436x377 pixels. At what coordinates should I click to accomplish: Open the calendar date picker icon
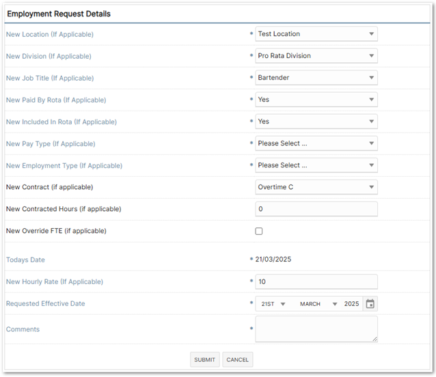click(370, 304)
